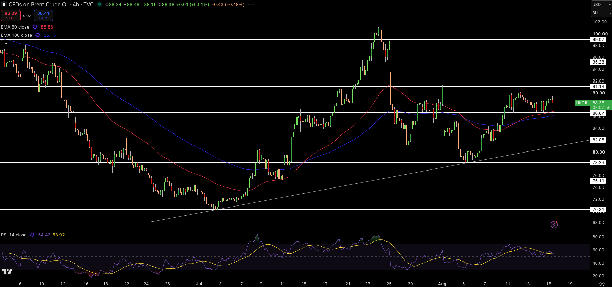Click the 91.13 horizontal line price label
612x287 pixels.
pos(598,87)
